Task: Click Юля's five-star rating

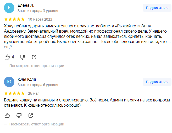Action: [15, 93]
